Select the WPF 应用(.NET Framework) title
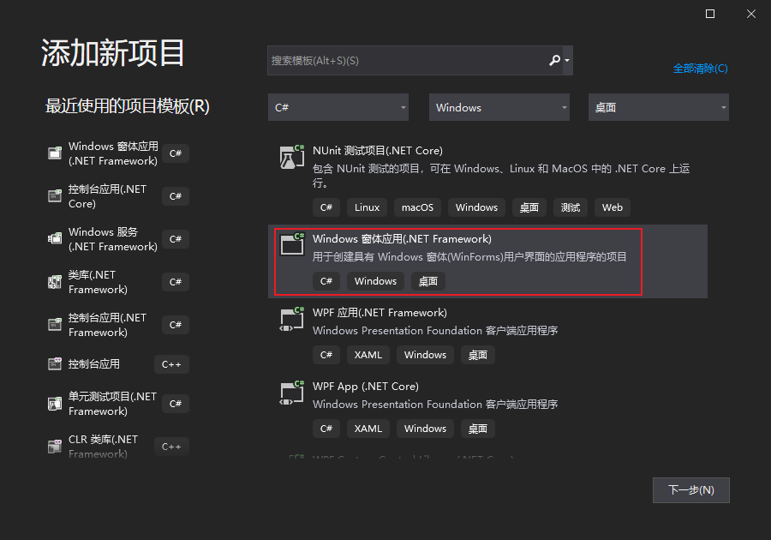Viewport: 771px width, 540px height. click(380, 313)
